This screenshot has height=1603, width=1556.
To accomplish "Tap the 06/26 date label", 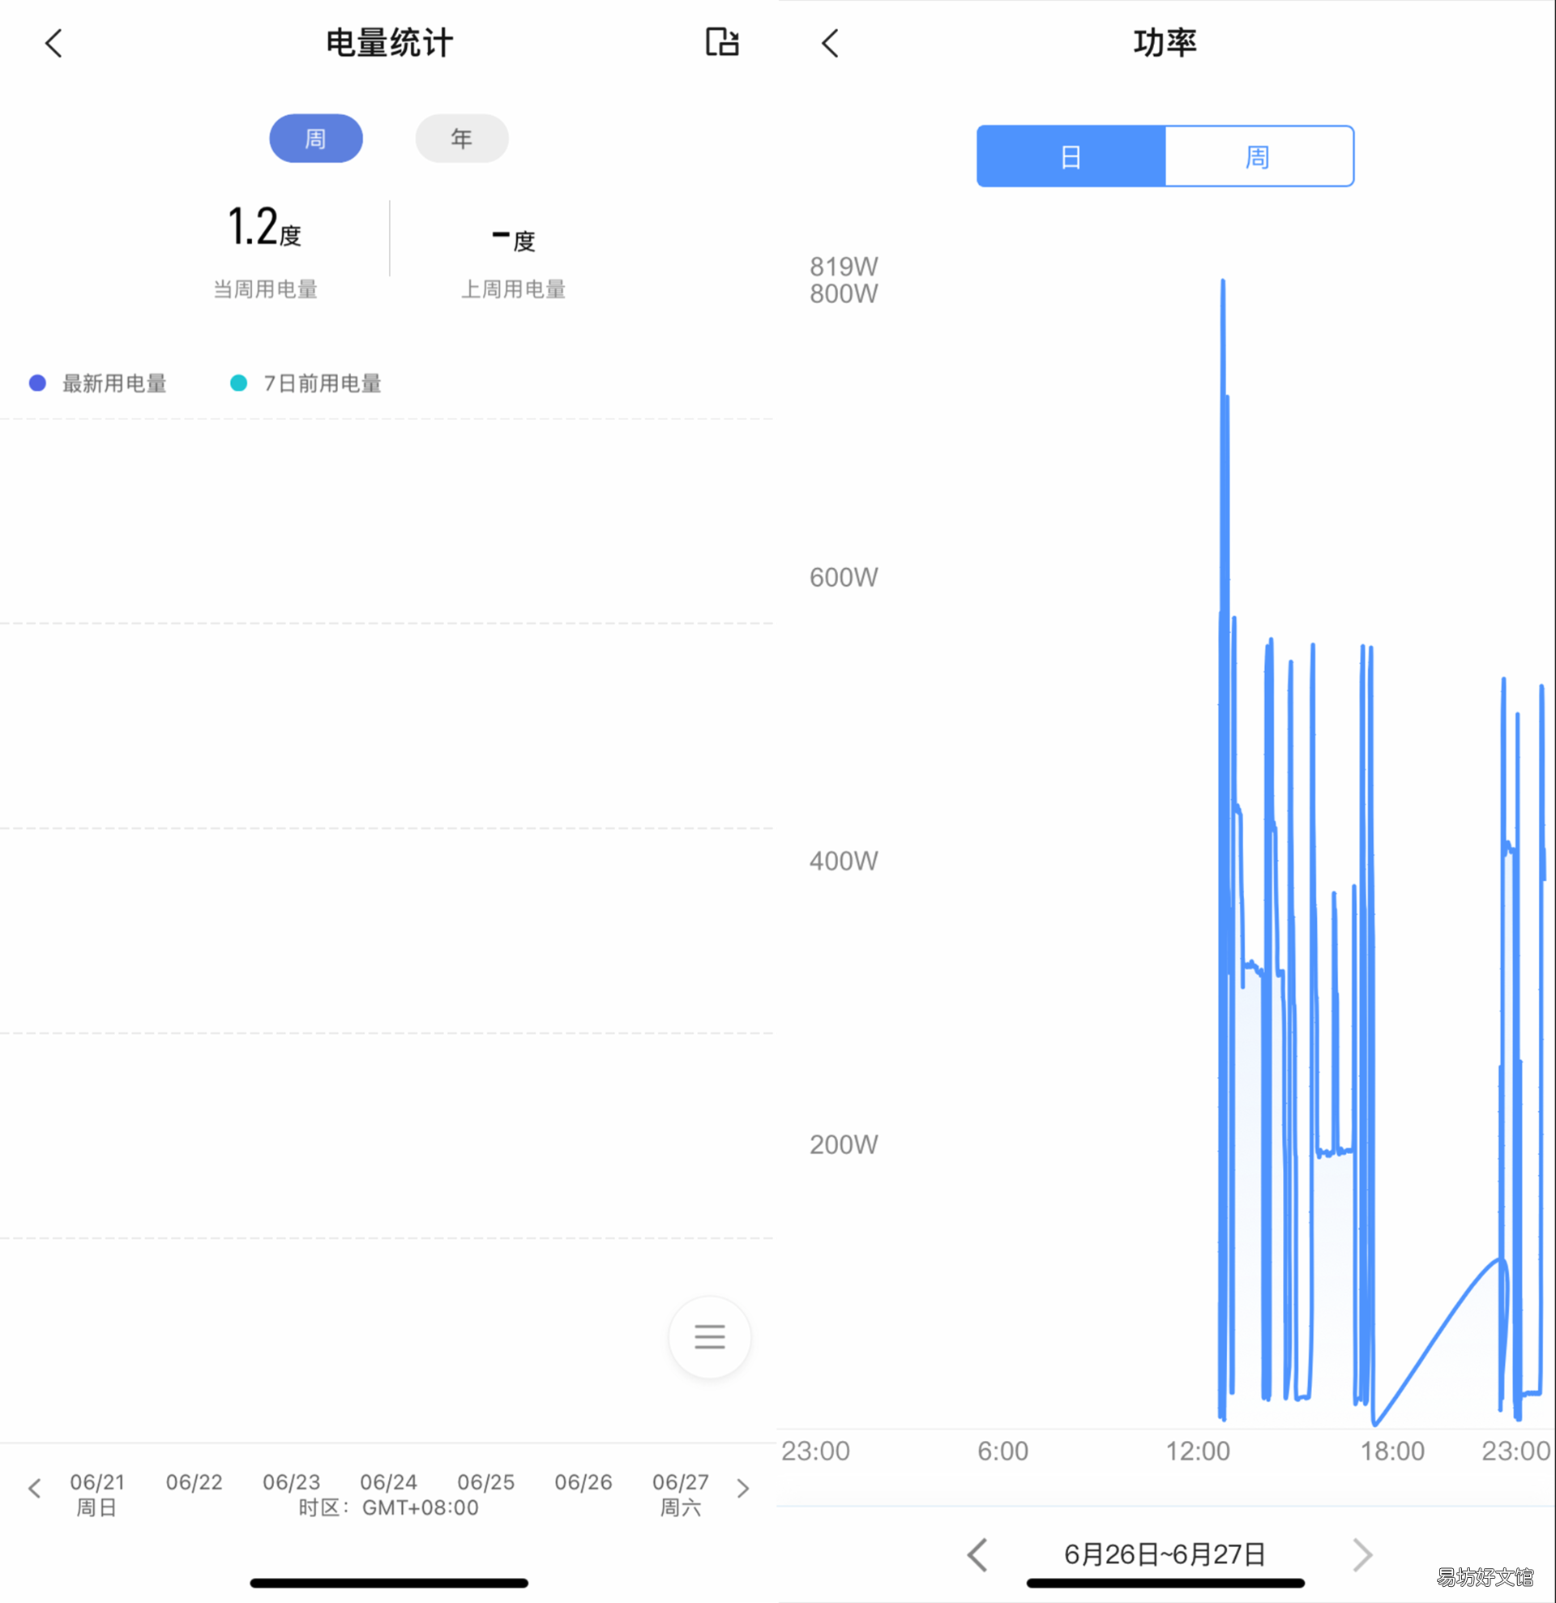I will pos(583,1482).
